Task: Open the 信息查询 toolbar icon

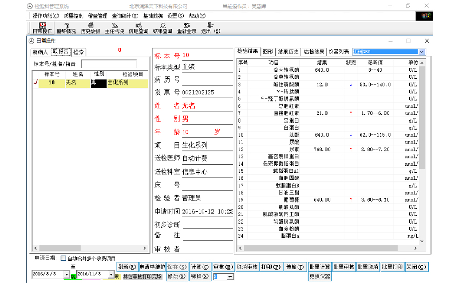Action: pos(138,27)
